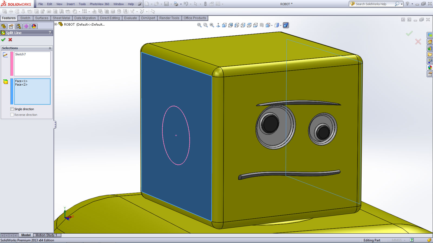Open the PhotoView 360 menu

[x=100, y=4]
